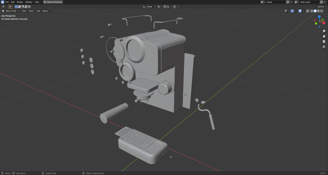Screen dimensions: 328x175
Task: Switch viewport shading to Wireframe mode
Action: [x=312, y=11]
